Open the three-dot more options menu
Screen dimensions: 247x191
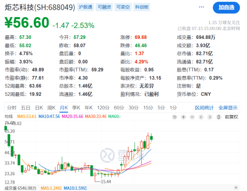[201, 7]
